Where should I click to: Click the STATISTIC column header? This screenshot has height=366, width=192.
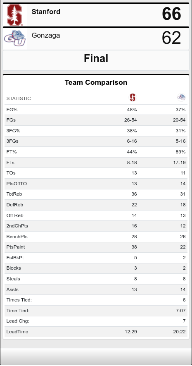click(19, 98)
